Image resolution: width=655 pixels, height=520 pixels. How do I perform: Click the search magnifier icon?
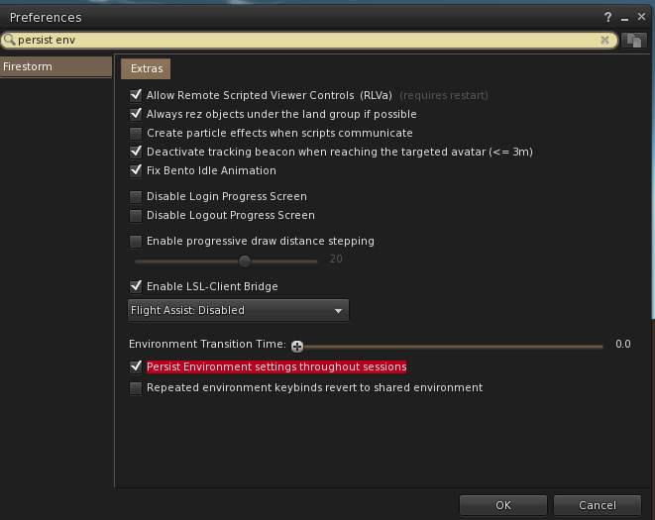click(x=9, y=40)
